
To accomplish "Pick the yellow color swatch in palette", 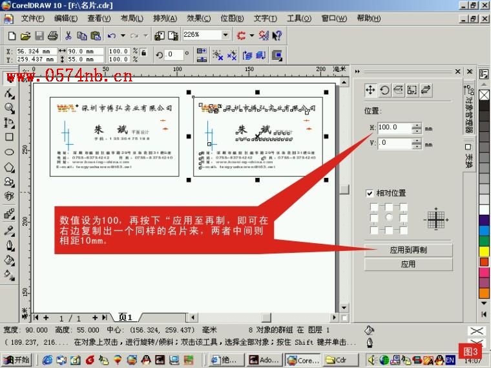I will [484, 252].
